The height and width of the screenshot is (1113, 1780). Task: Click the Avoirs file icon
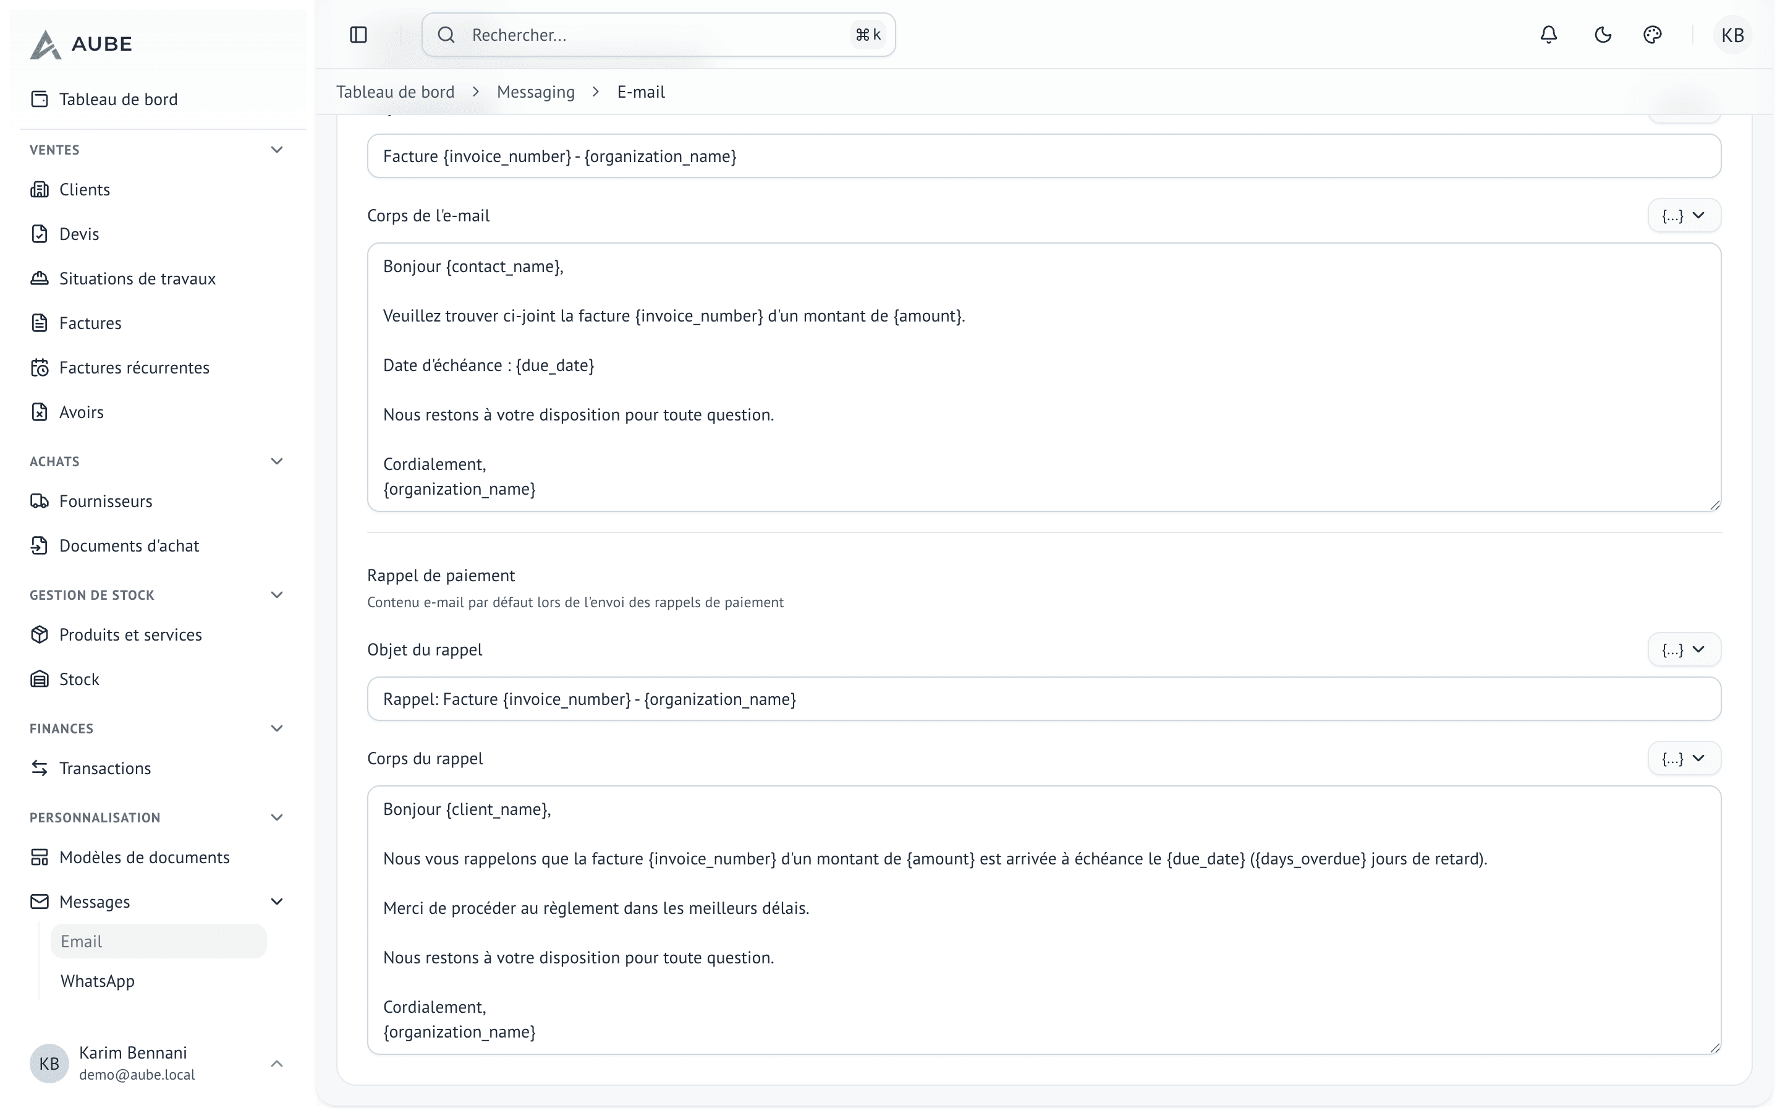tap(40, 412)
